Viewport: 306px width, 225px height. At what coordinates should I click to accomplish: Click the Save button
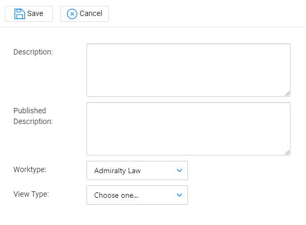29,14
